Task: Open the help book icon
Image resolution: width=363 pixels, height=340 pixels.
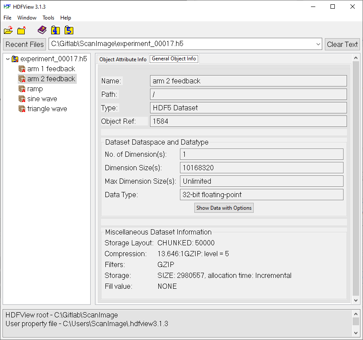Action: click(x=42, y=30)
